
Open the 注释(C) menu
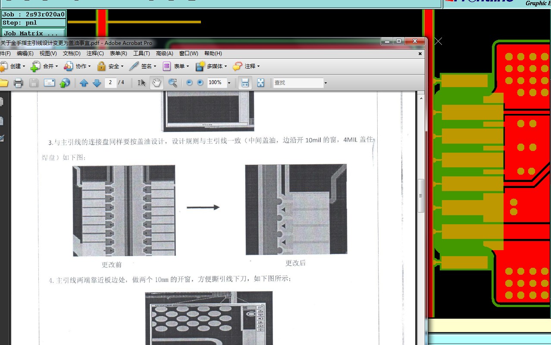point(95,53)
